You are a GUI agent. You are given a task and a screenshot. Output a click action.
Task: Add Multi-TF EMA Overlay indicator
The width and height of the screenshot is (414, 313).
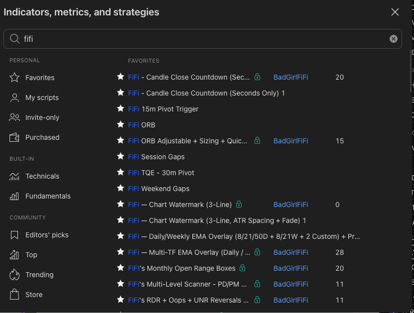[x=189, y=252]
